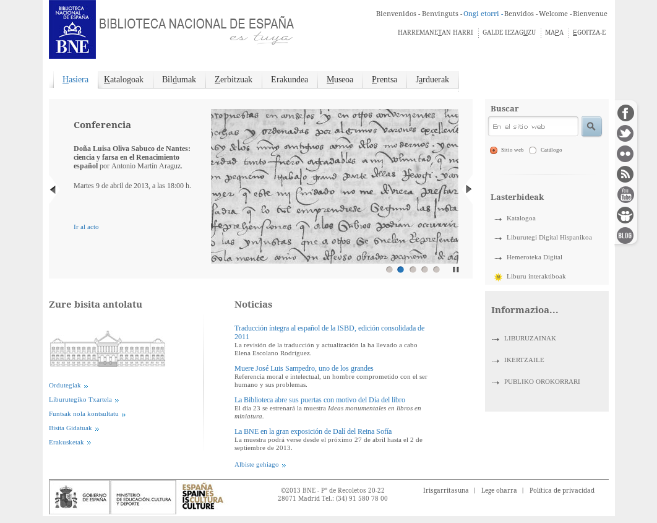Screen dimensions: 657x523
Task: Open the Zerbitzuak tab
Action: click(x=233, y=80)
